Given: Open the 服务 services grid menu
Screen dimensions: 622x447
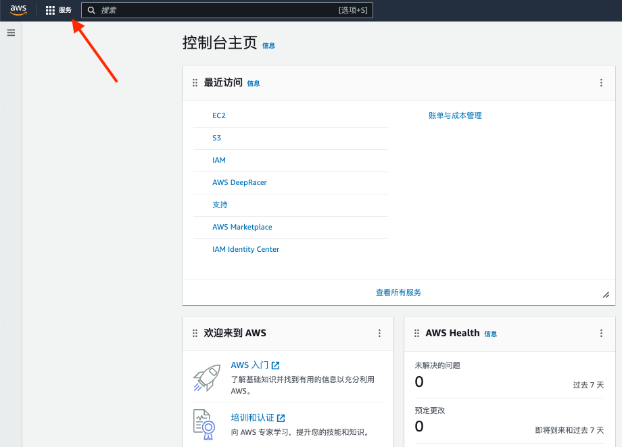Looking at the screenshot, I should click(x=59, y=10).
